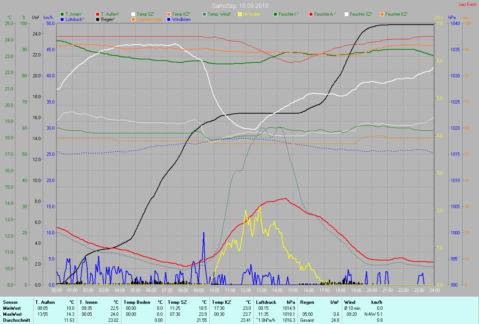This screenshot has height=324, width=479.
Task: Click the green Feuchte I. legend swatch
Action: pyautogui.click(x=275, y=14)
